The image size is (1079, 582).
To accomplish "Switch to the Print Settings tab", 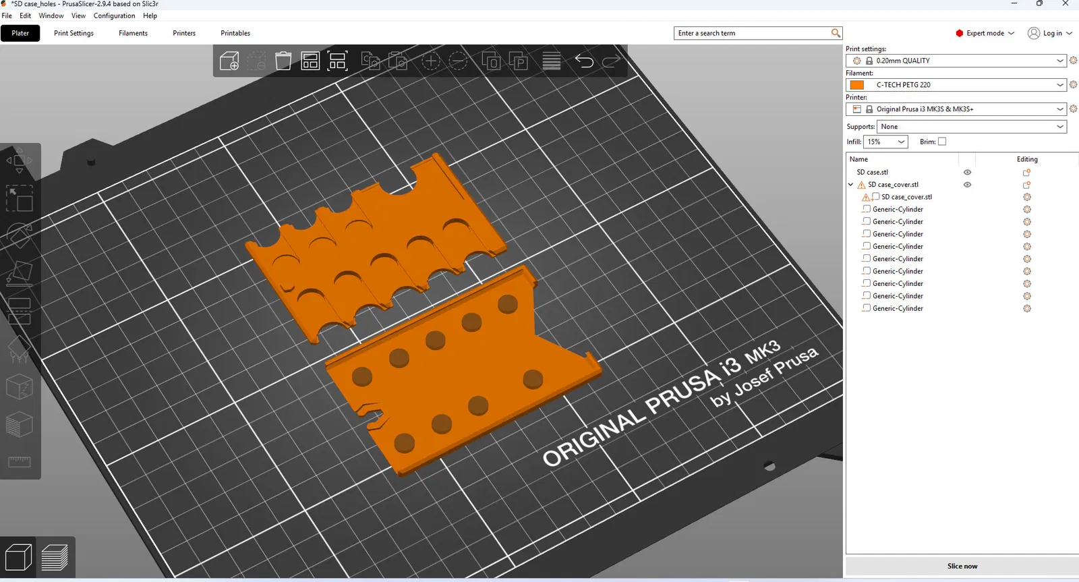I will point(74,33).
